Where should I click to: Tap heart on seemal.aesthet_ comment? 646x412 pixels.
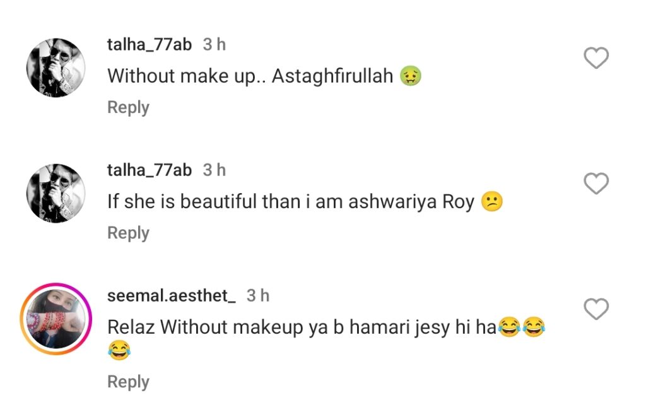[596, 310]
